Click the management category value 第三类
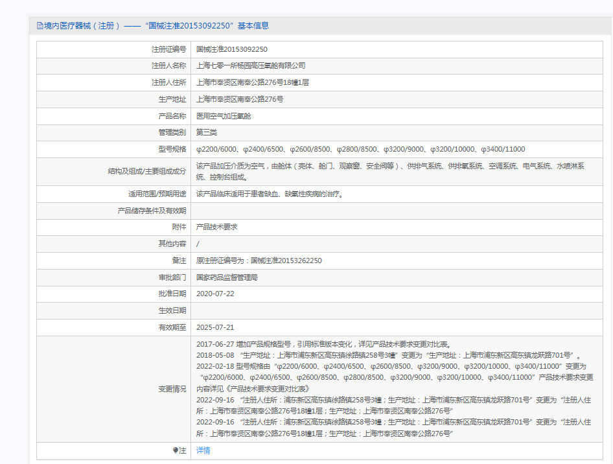 click(207, 132)
